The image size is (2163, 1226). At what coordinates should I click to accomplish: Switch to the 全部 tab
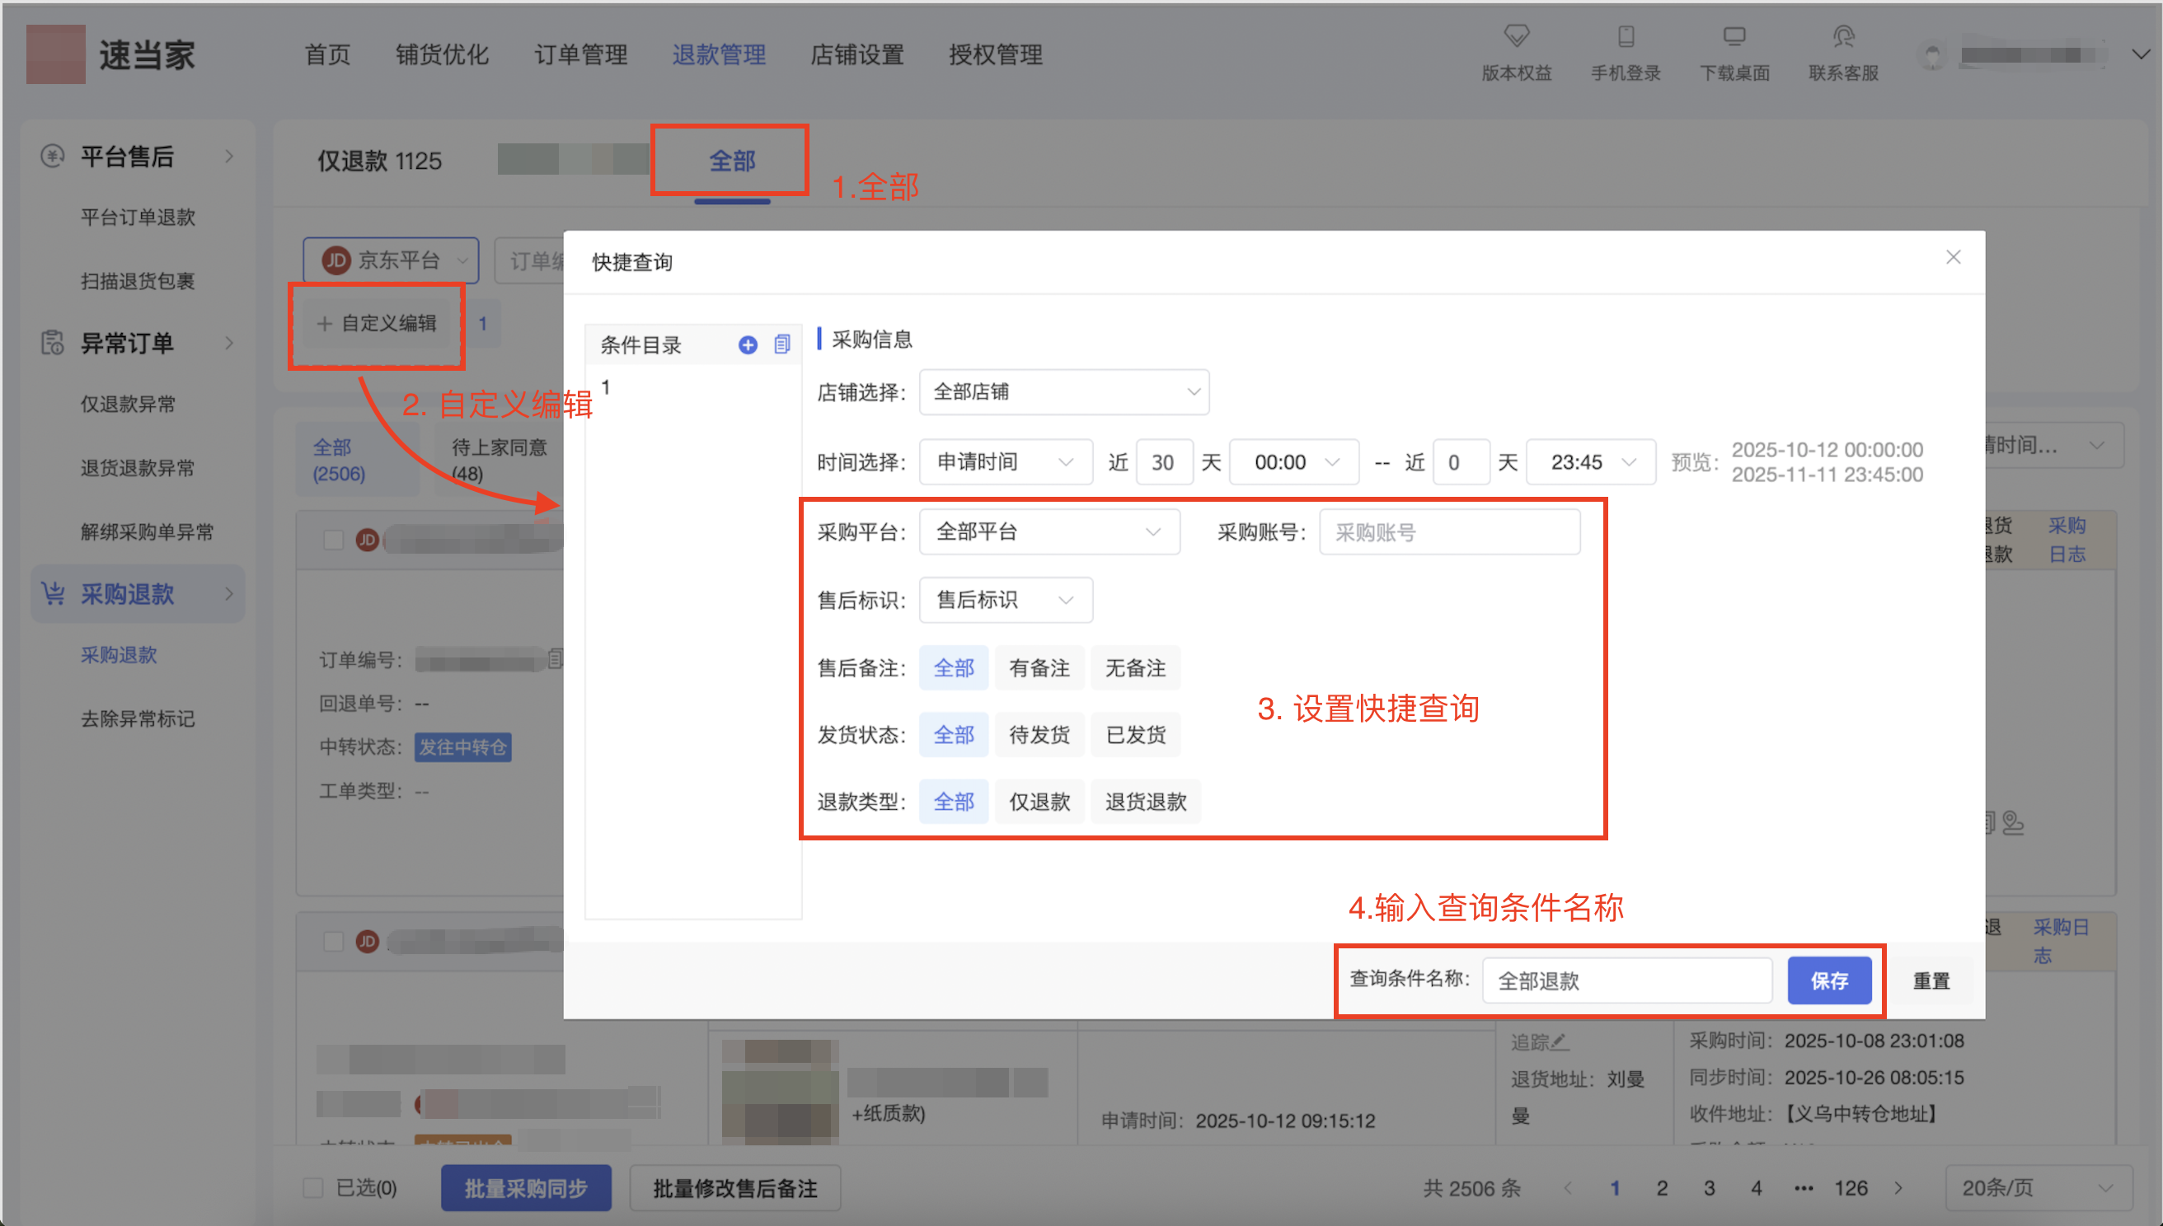731,160
